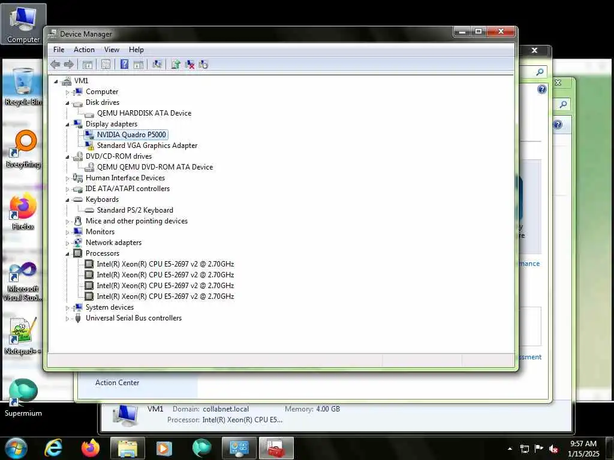Open the Windows Start orb
This screenshot has height=460, width=614.
(16, 448)
